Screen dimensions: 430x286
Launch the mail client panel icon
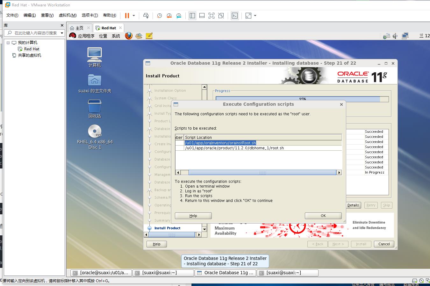coord(139,36)
